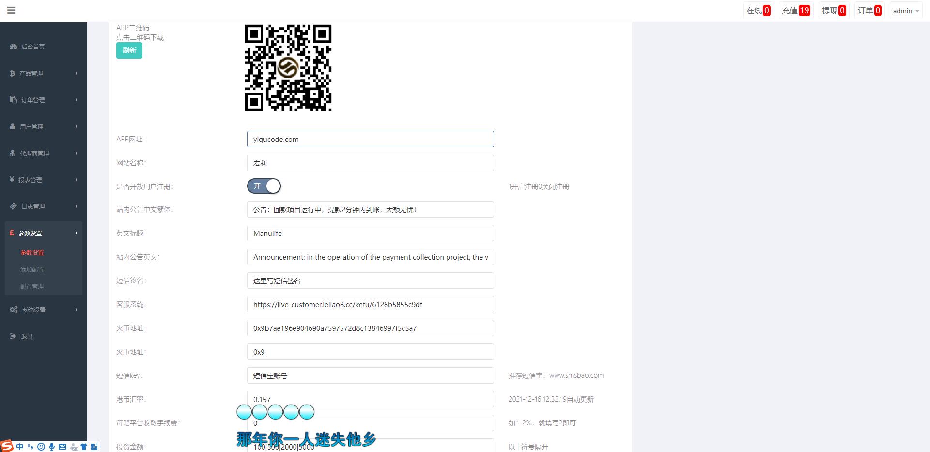930x452 pixels.
Task: Click the Sogou soft keyboard icon
Action: [x=62, y=447]
